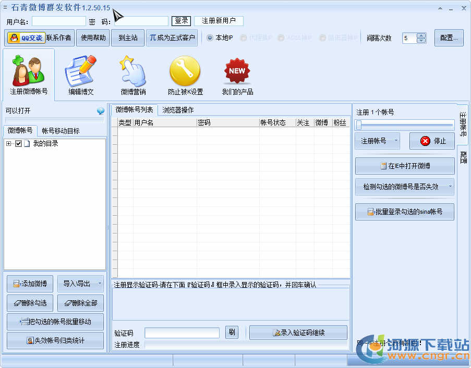Expand the 我的目录 tree node
Image resolution: width=471 pixels, height=368 pixels.
pos(8,144)
